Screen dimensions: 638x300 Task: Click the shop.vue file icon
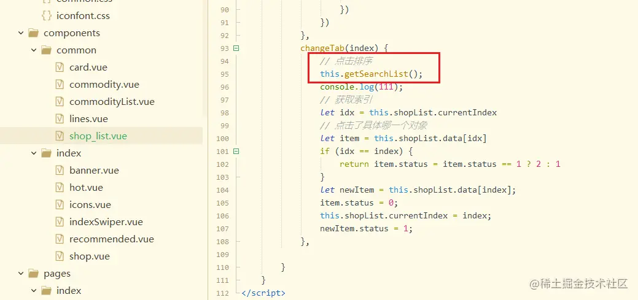60,256
